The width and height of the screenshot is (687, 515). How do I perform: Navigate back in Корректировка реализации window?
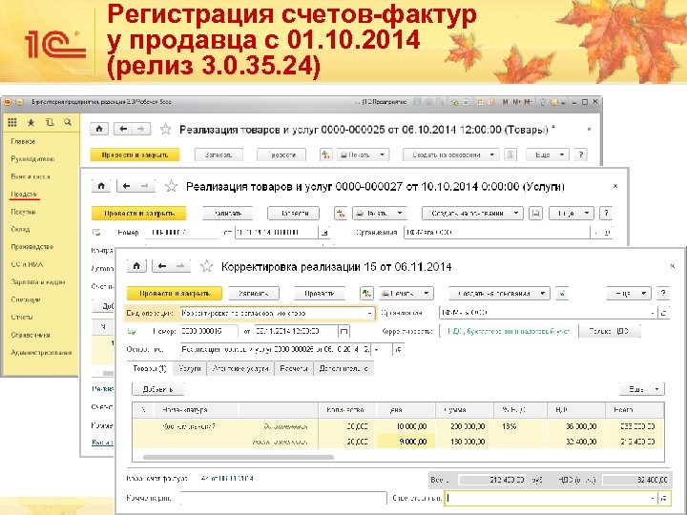pyautogui.click(x=162, y=266)
